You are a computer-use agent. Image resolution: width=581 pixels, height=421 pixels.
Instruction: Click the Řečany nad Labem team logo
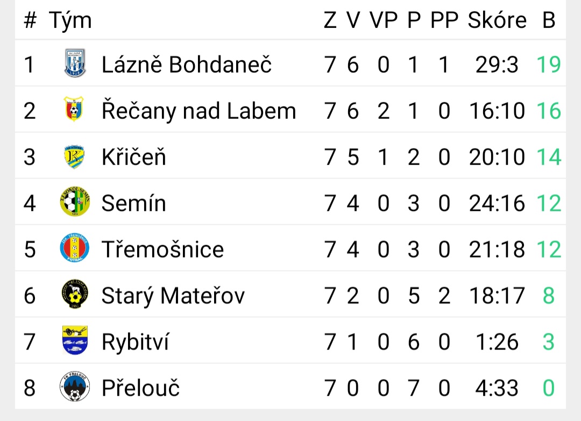coord(74,109)
